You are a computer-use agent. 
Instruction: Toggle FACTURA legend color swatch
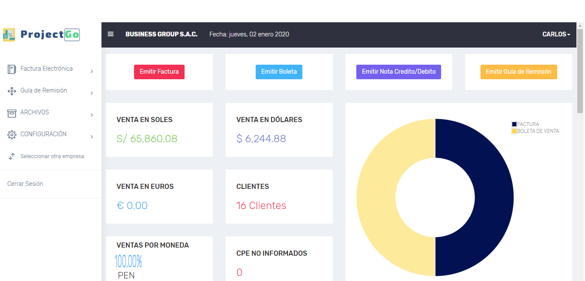514,124
